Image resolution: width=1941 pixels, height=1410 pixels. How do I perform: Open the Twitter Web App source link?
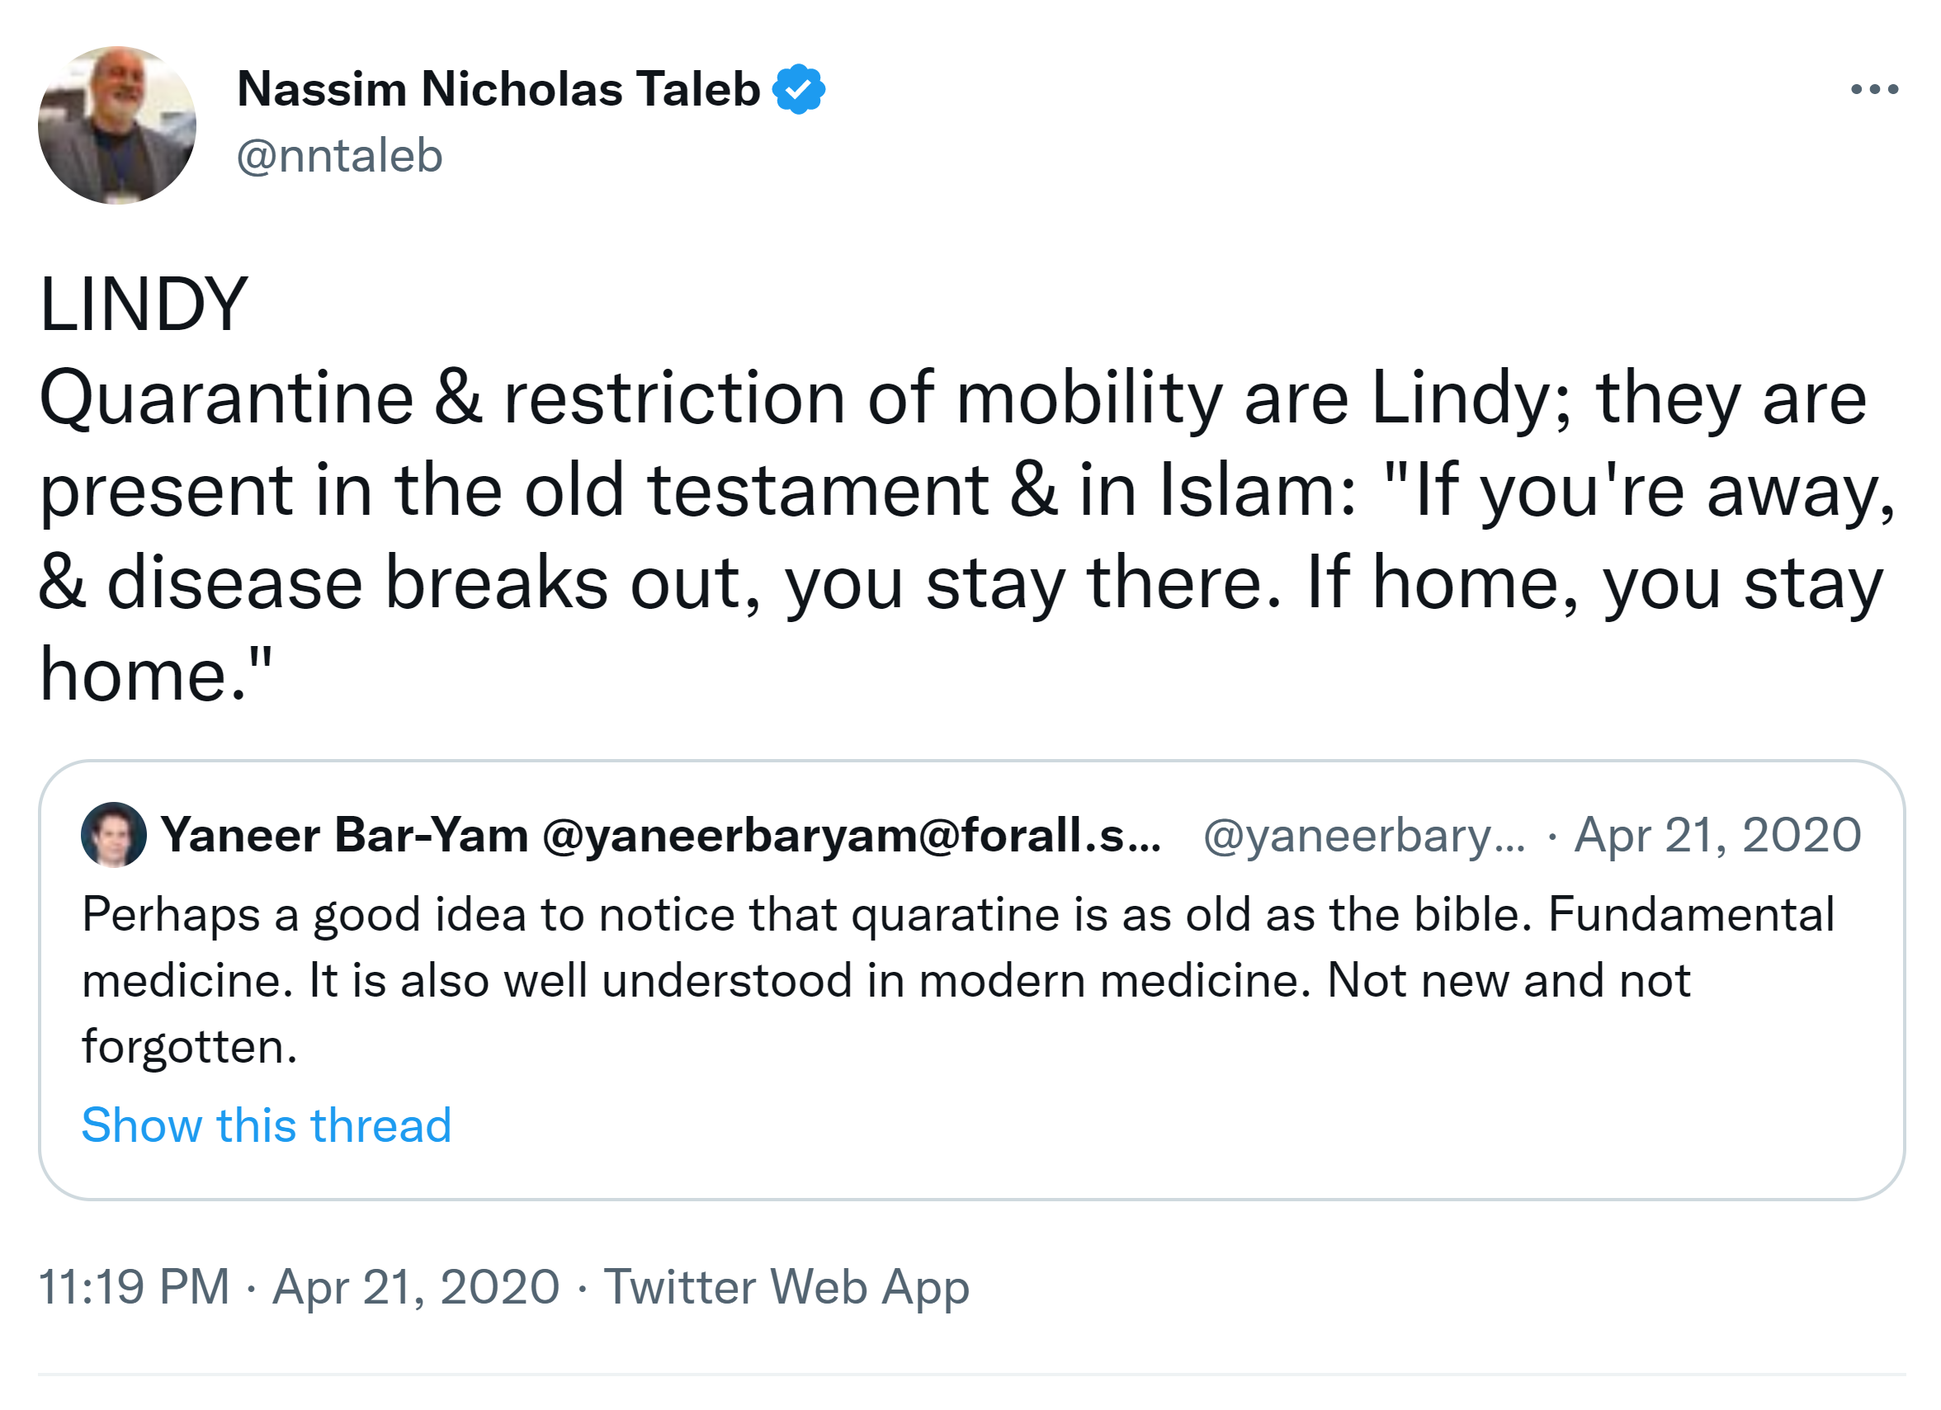click(786, 1287)
